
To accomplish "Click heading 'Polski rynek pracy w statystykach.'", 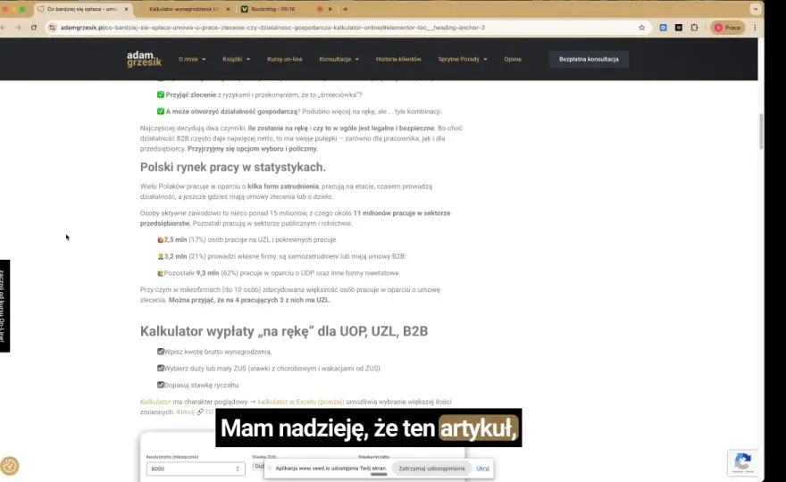I will (232, 167).
